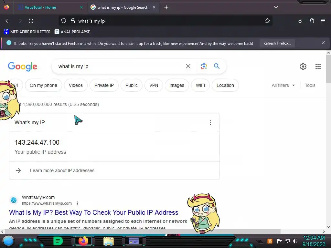Click the IP address 143.244.47.100
The width and height of the screenshot is (331, 248).
click(37, 142)
